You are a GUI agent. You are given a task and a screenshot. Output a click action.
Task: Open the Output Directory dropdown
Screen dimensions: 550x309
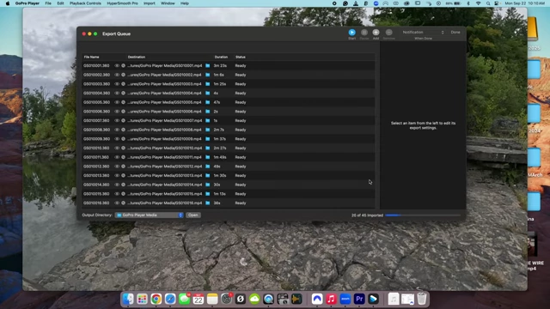(x=150, y=215)
